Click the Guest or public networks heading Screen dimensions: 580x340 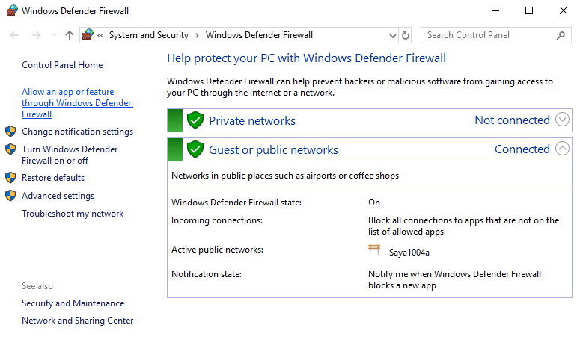tap(273, 150)
